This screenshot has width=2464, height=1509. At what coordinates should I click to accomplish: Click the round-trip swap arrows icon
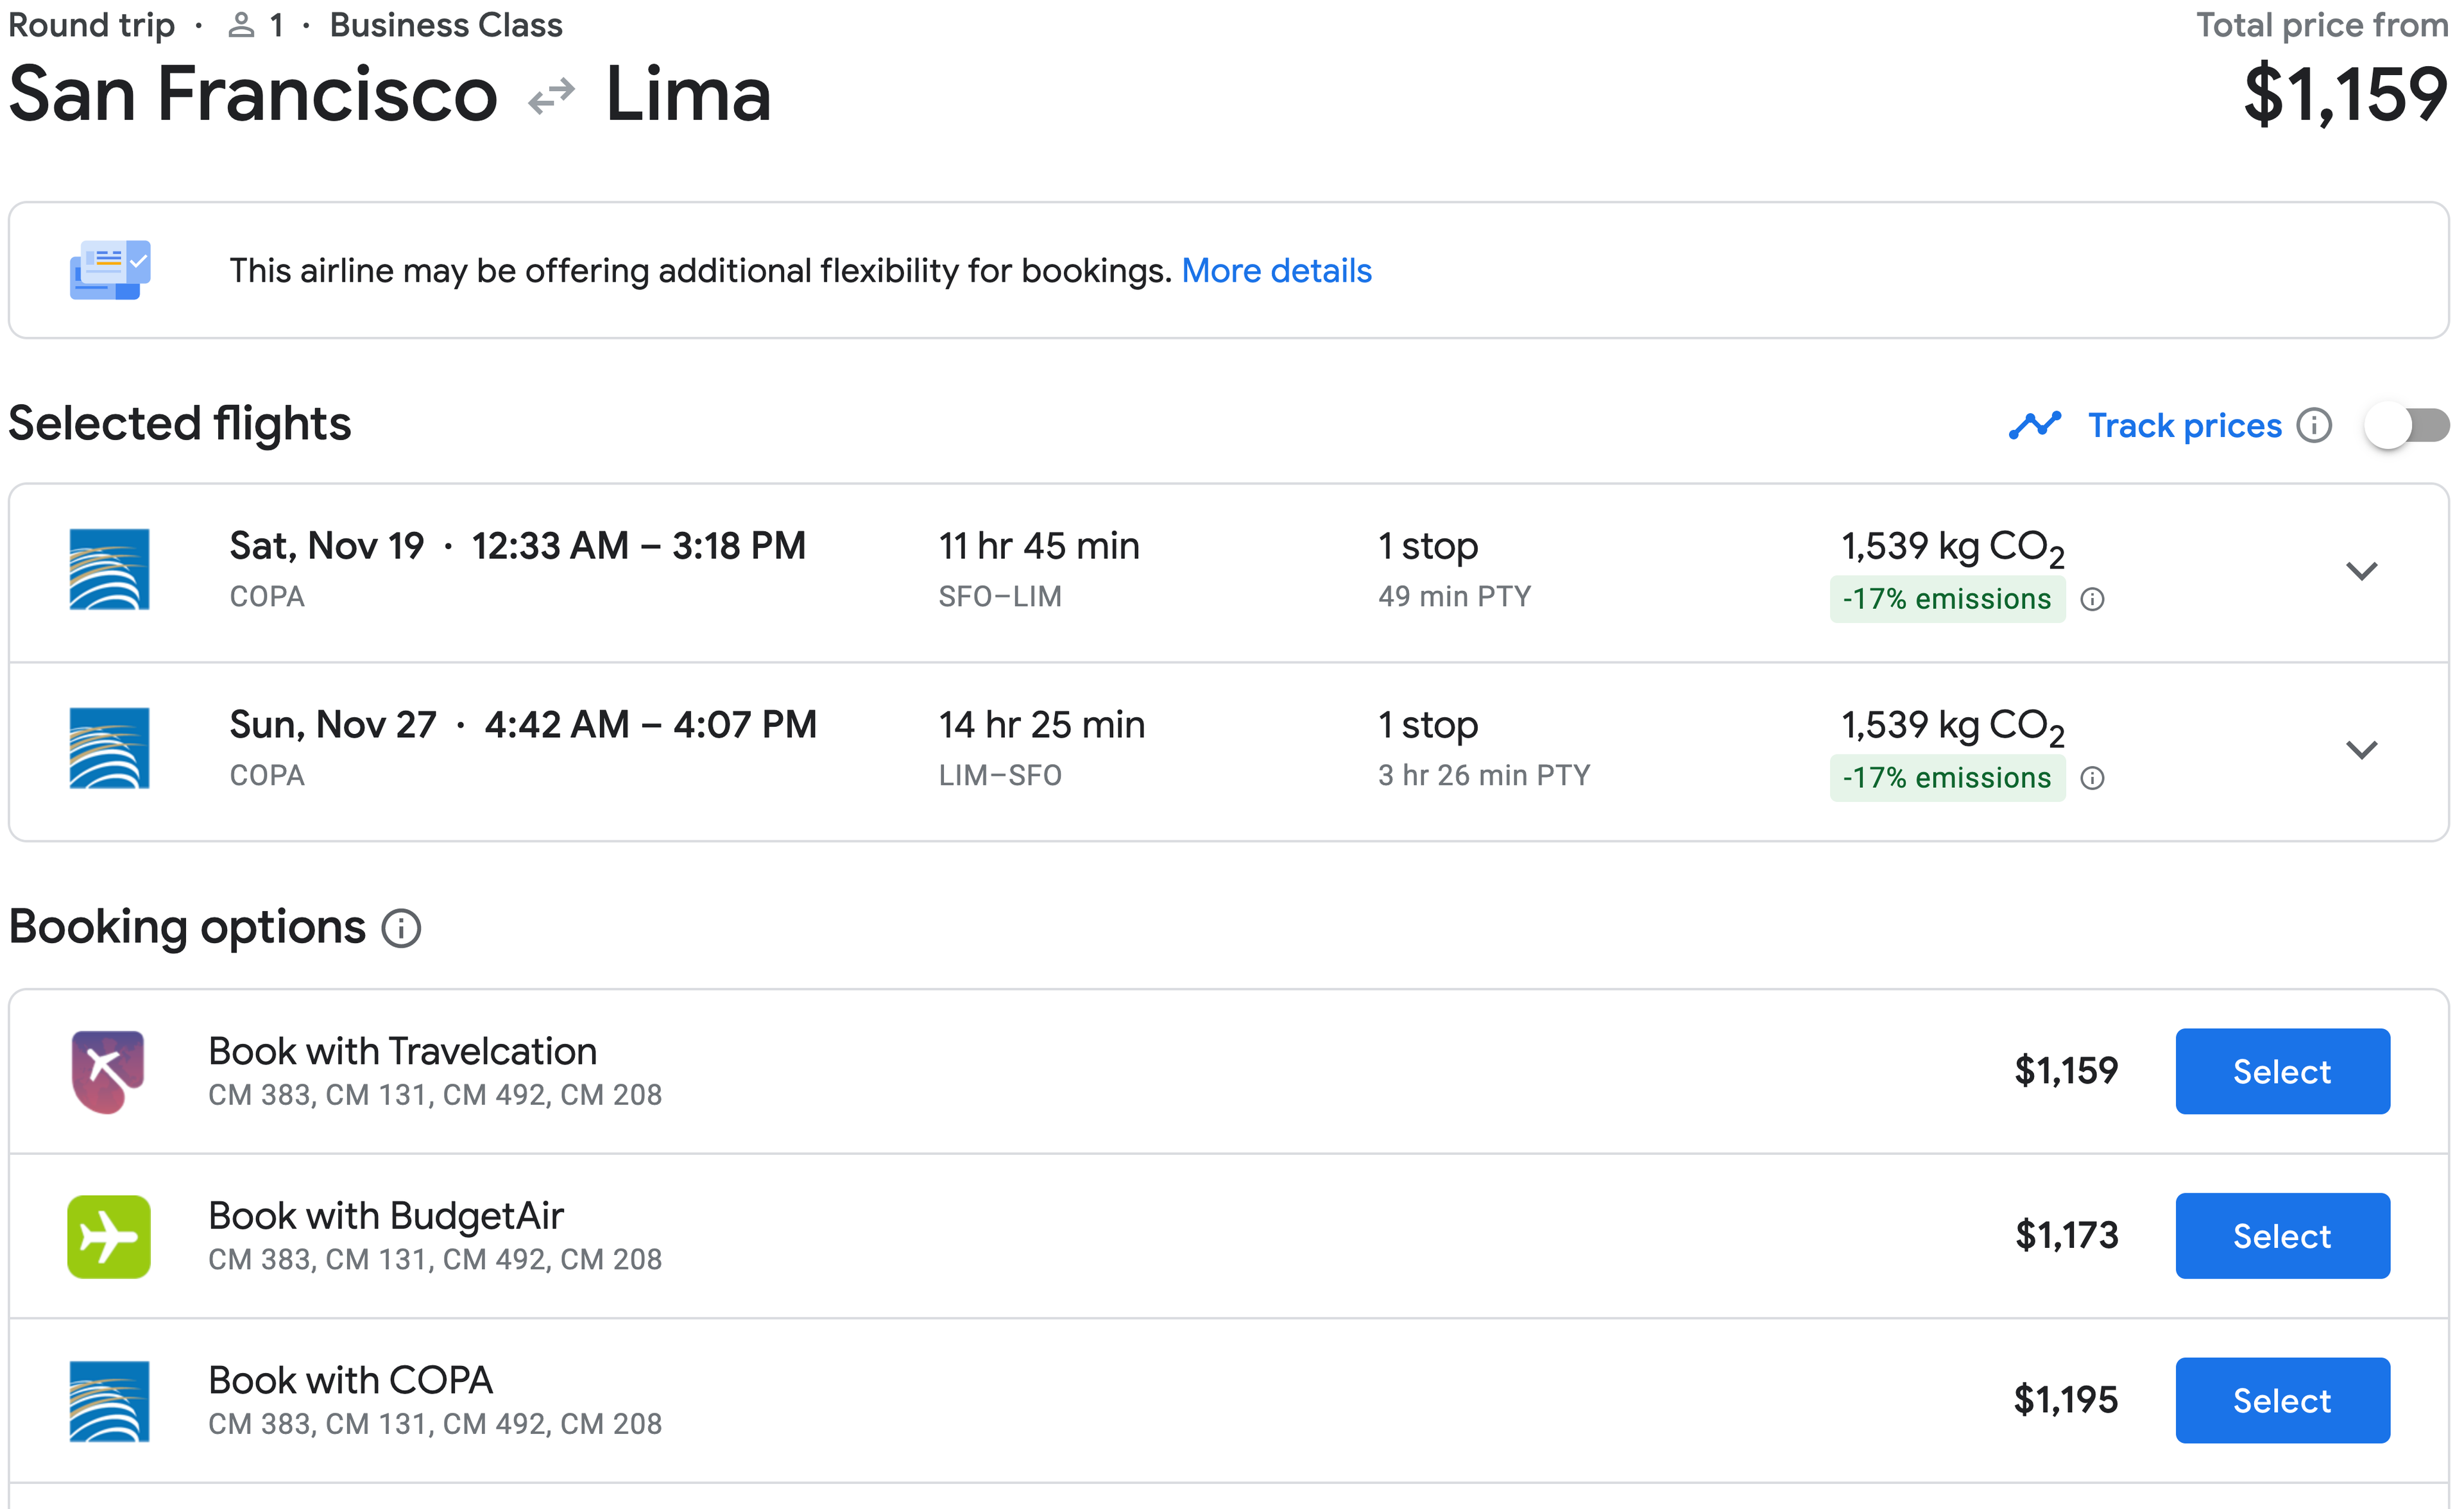click(x=552, y=96)
